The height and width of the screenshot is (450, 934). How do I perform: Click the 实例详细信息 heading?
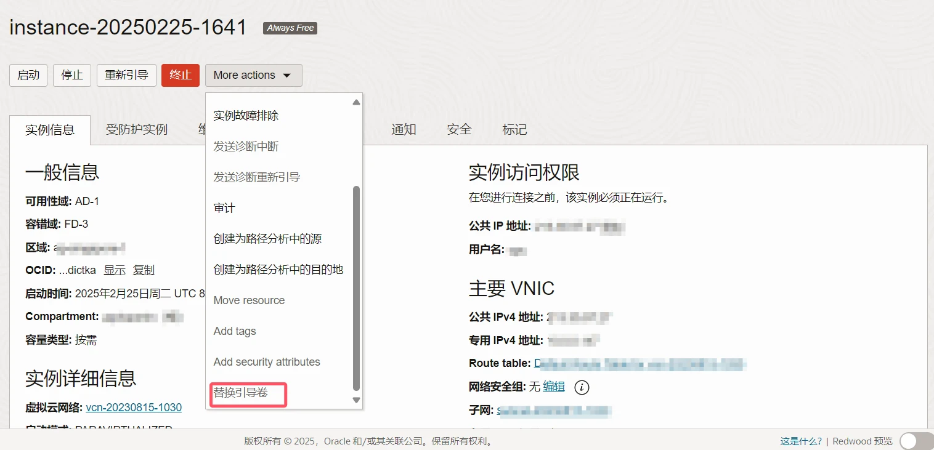[x=81, y=378]
